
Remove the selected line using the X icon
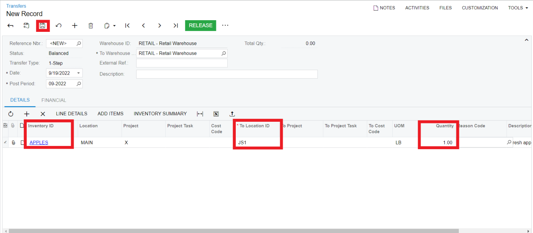point(42,114)
